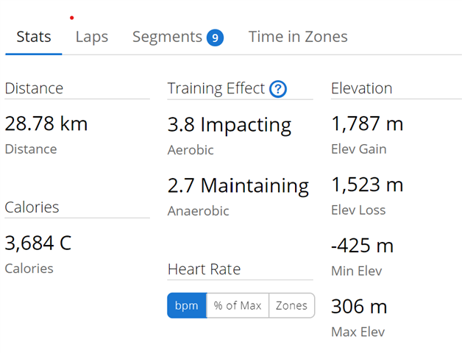Open the Training Effect help icon

point(278,89)
